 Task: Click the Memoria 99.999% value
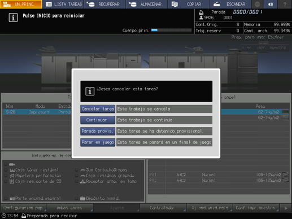click(282, 24)
